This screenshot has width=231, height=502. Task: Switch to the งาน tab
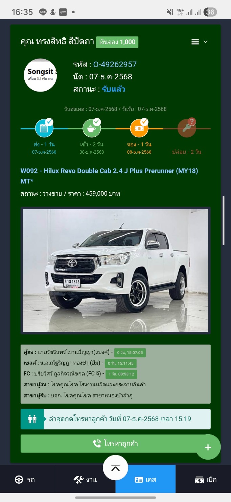85,479
